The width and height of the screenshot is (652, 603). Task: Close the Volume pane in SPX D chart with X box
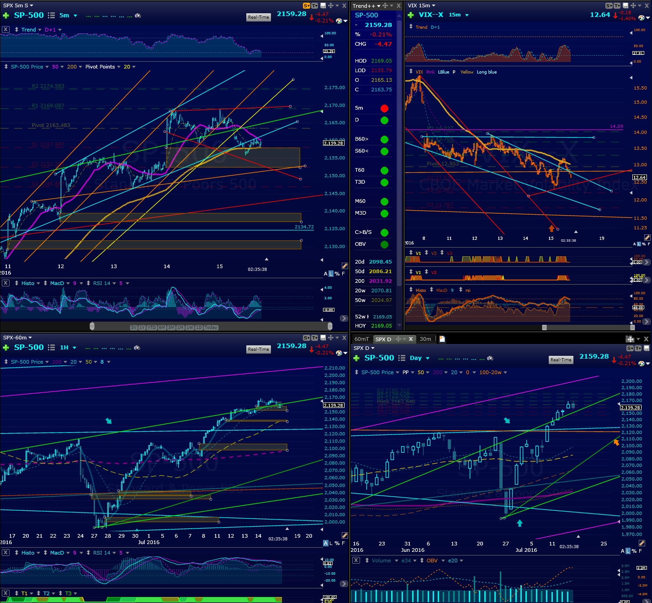pyautogui.click(x=356, y=560)
